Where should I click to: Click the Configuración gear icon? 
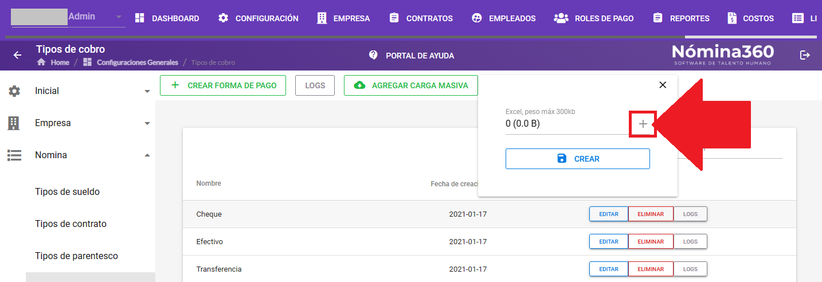(223, 18)
